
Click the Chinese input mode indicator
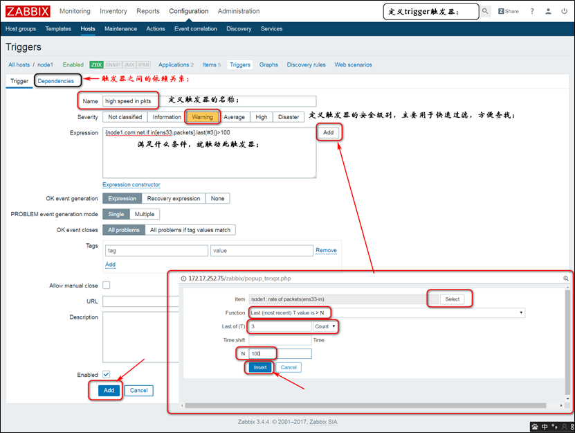545,427
